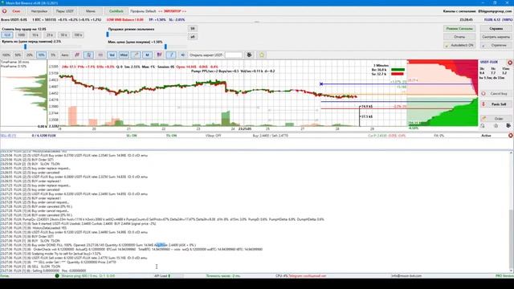The height and width of the screenshot is (289, 514).
Task: Toggle the M toolbar button
Action: [x=148, y=55]
